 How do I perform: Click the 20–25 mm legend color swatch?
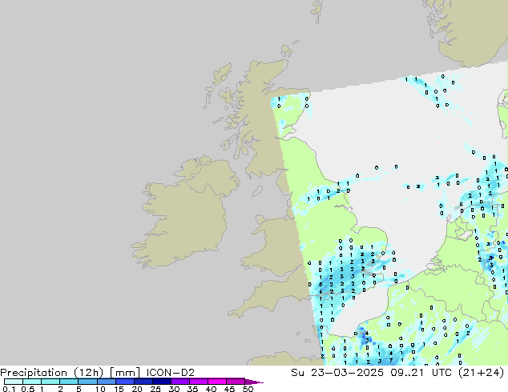(x=143, y=382)
